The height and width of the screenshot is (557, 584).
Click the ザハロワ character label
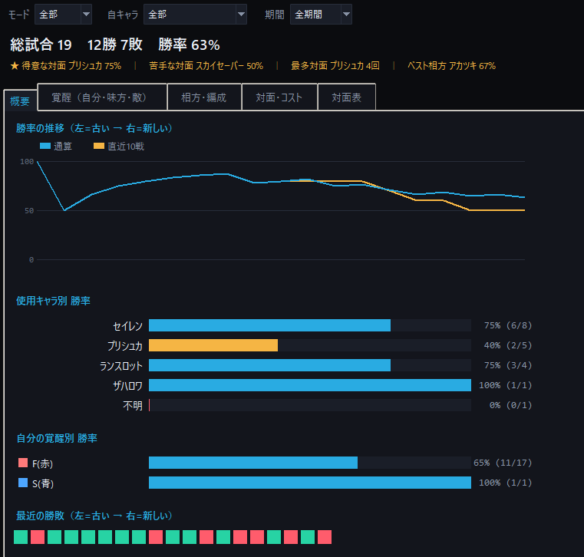tap(127, 386)
